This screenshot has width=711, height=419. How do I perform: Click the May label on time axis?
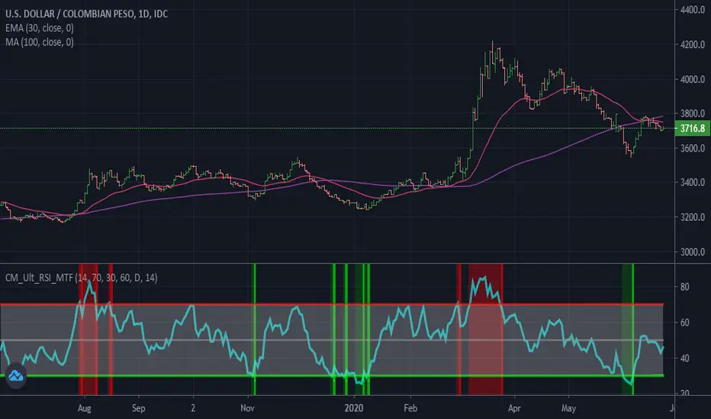(x=568, y=408)
